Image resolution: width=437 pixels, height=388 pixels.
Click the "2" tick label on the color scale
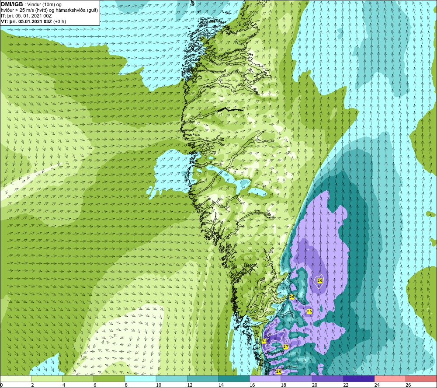point(33,385)
